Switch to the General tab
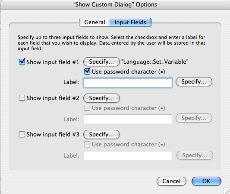 coord(95,23)
